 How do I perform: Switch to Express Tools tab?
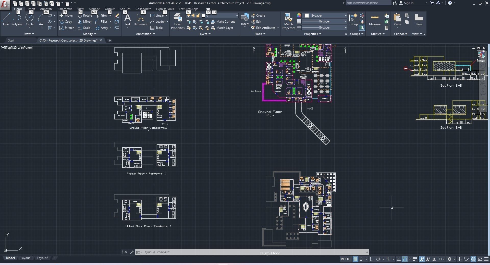tap(165, 9)
